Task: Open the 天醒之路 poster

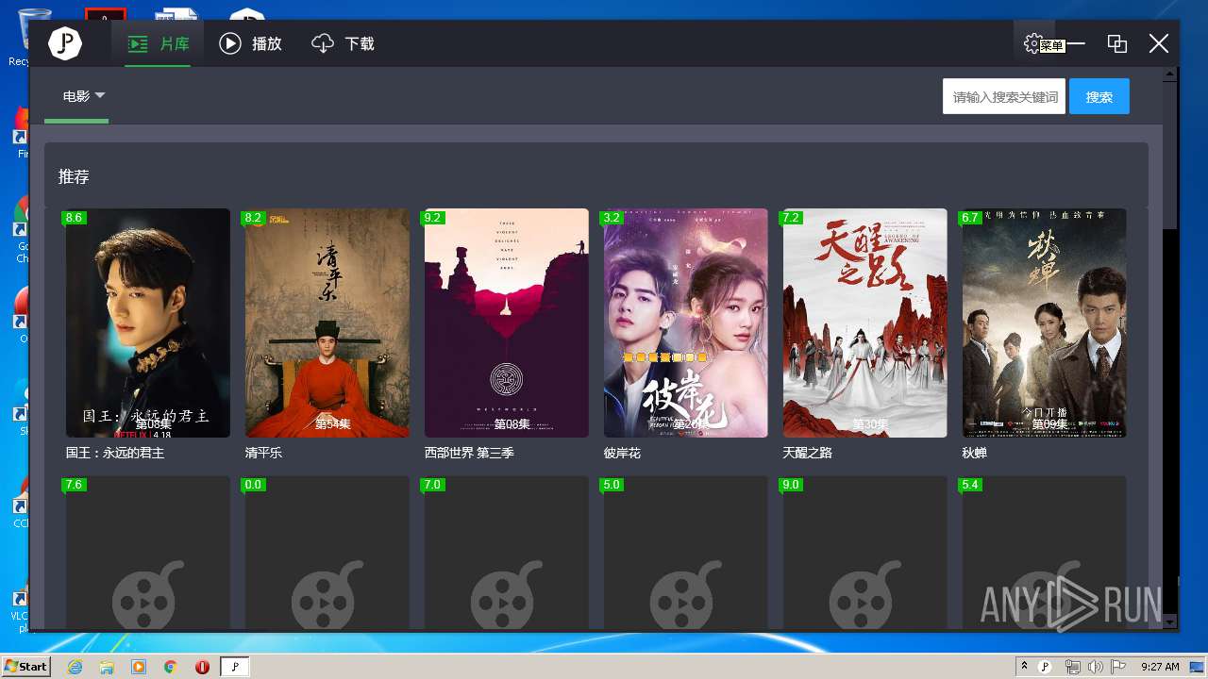Action: [x=865, y=323]
